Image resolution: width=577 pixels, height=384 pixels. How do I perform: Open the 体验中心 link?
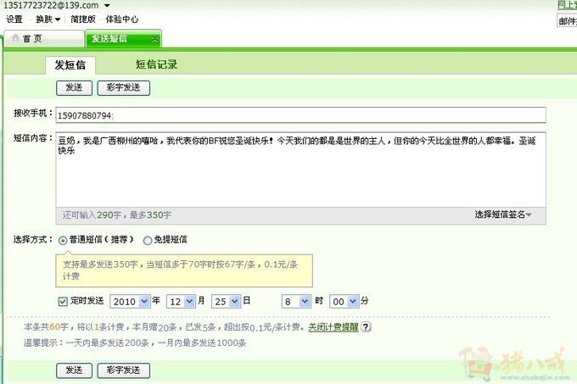pyautogui.click(x=122, y=19)
